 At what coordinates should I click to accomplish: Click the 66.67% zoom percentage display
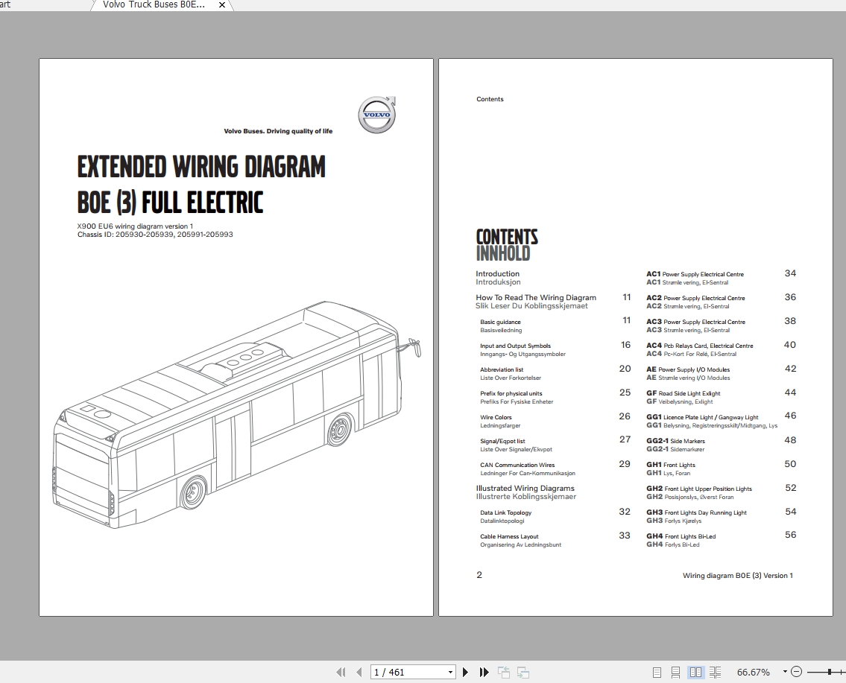pos(753,672)
